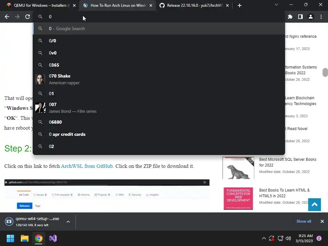Open File Explorer from the taskbar
This screenshot has height=246, width=328.
coord(24,238)
